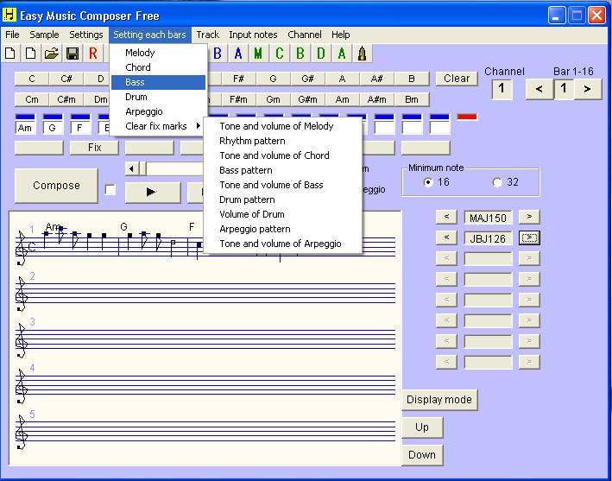Viewport: 612px width, 481px height.
Task: Go to previous bar range with < button
Action: (x=539, y=89)
